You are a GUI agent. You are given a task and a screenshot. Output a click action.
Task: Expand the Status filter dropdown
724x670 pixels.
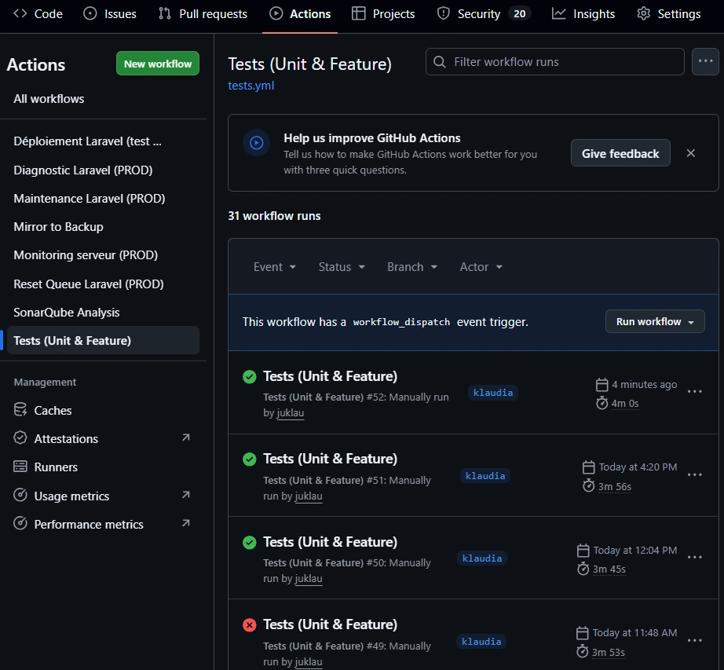pyautogui.click(x=342, y=267)
